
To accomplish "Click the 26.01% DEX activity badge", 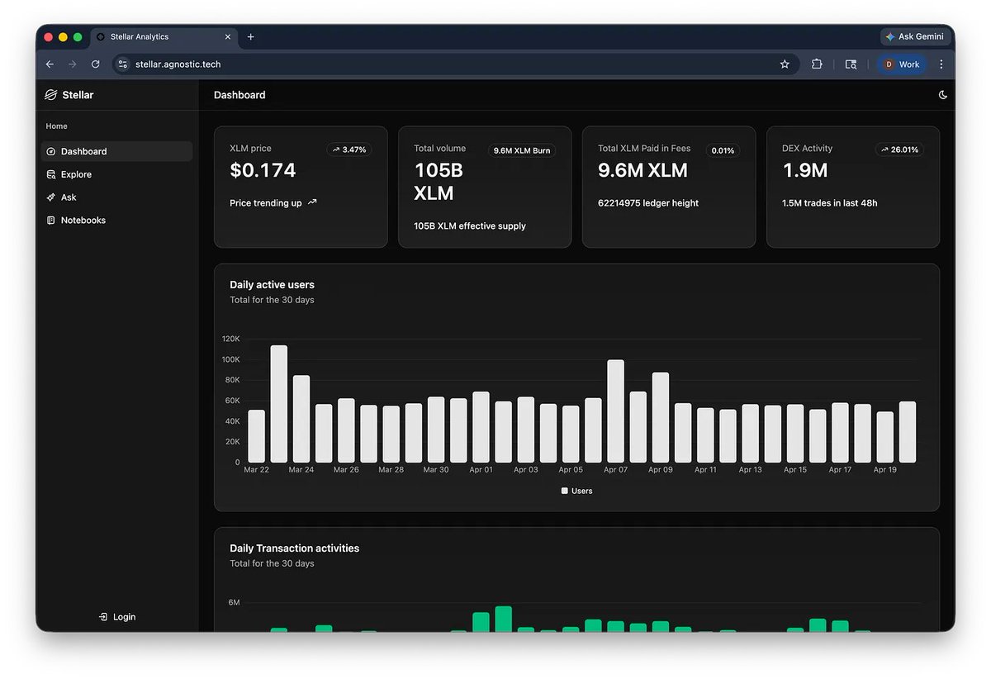I will click(899, 150).
